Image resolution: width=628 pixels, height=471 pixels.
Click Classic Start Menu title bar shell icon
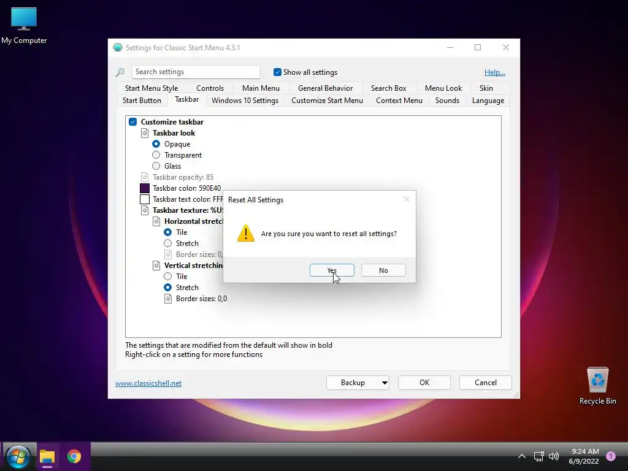click(x=118, y=48)
